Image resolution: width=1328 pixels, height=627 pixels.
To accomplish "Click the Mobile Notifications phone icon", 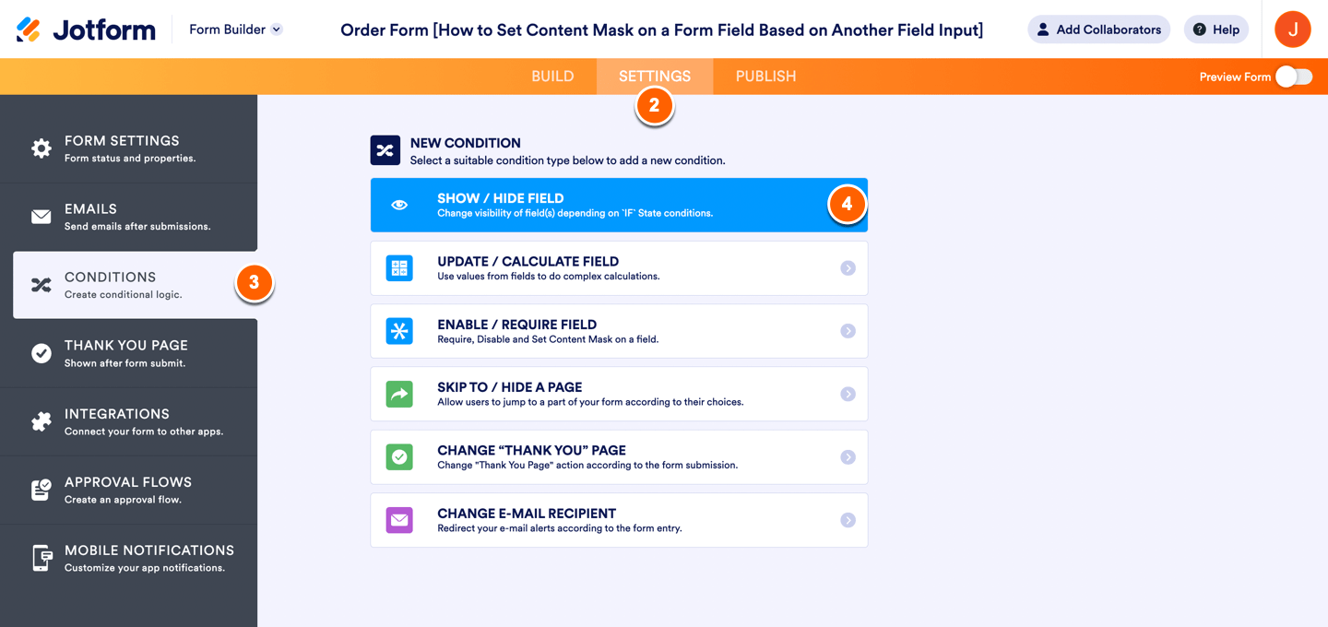I will click(41, 558).
